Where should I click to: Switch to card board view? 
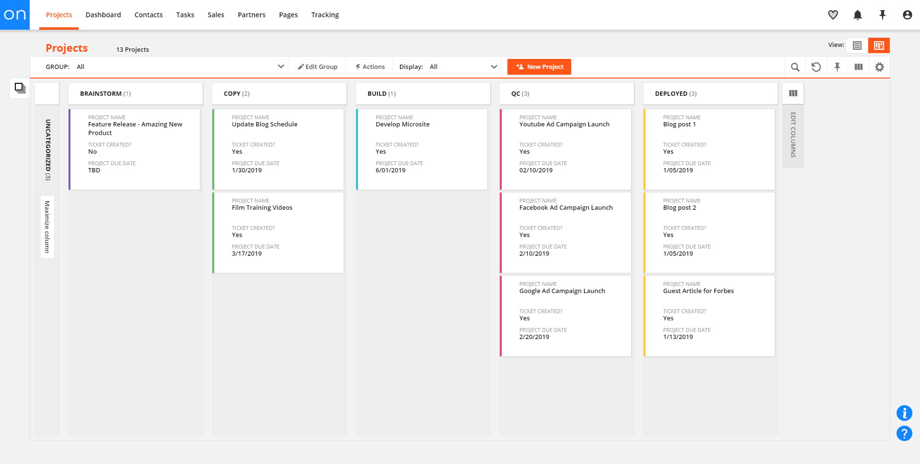tap(879, 45)
